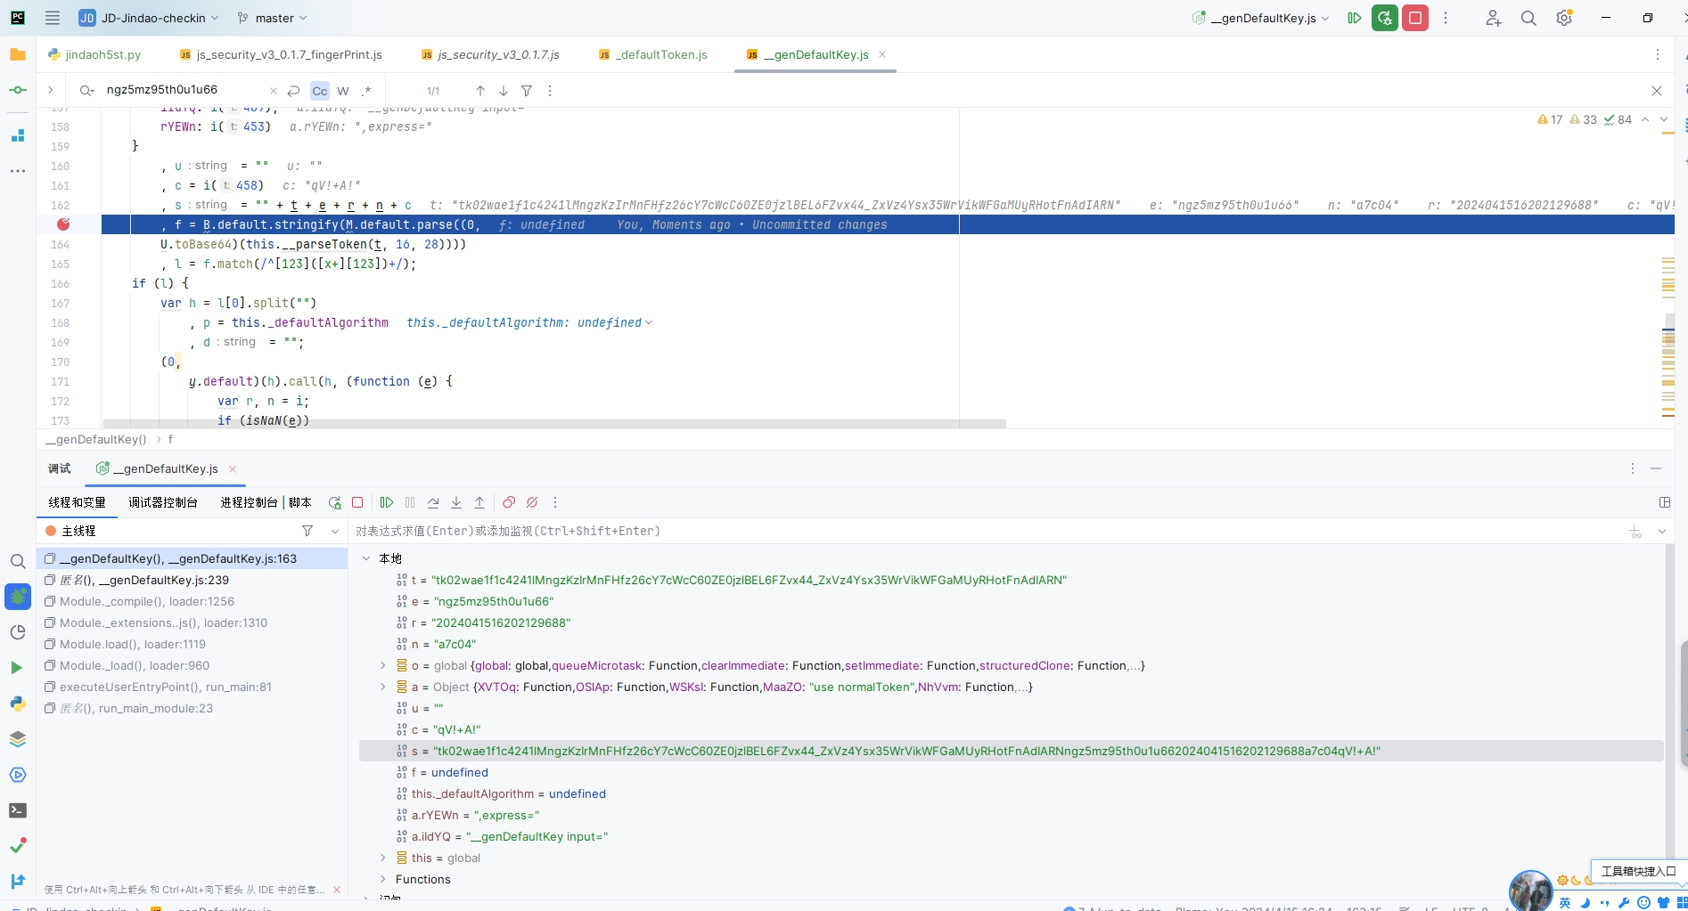1688x911 pixels.
Task: Toggle match case (Cc) in search bar
Action: pyautogui.click(x=320, y=91)
